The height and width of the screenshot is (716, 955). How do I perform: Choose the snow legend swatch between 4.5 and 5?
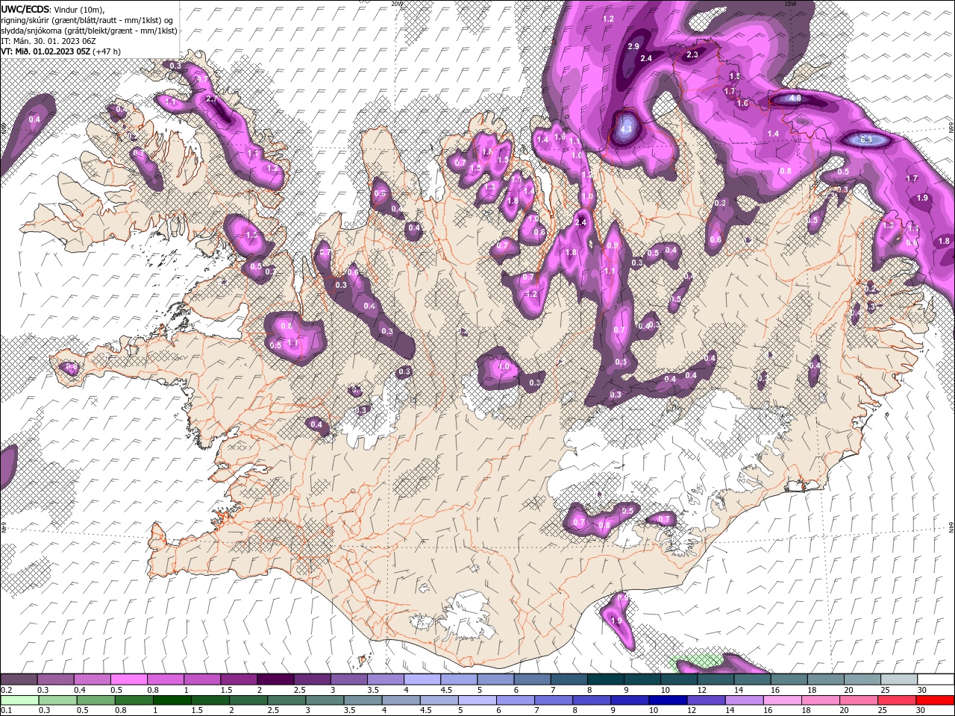click(x=459, y=679)
